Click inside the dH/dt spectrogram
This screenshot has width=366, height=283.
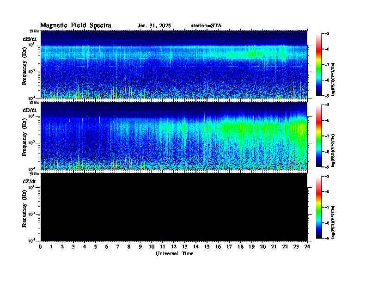(x=174, y=64)
